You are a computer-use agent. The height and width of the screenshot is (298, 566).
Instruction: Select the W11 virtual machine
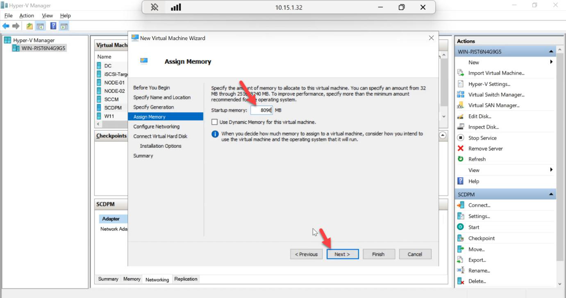[109, 116]
